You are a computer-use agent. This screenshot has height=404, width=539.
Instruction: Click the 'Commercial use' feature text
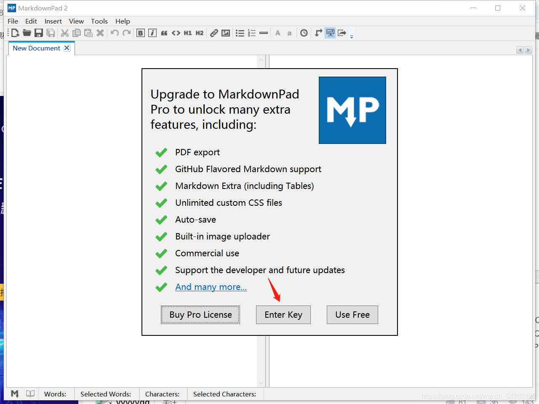[207, 253]
